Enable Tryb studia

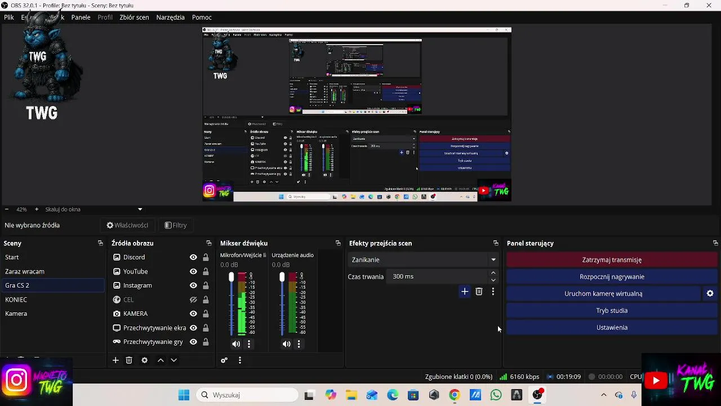pos(612,310)
